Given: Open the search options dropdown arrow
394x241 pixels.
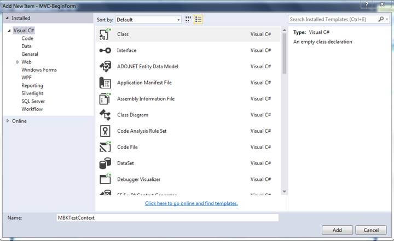Looking at the screenshot, I should click(387, 19).
